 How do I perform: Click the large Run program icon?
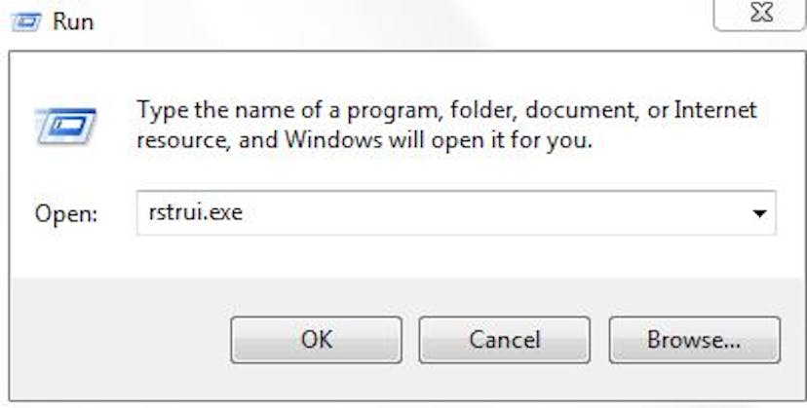coord(66,126)
